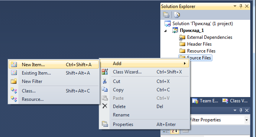Collapse the Приклад_1 project node
Screen dimensions: 256x137
click(165, 31)
